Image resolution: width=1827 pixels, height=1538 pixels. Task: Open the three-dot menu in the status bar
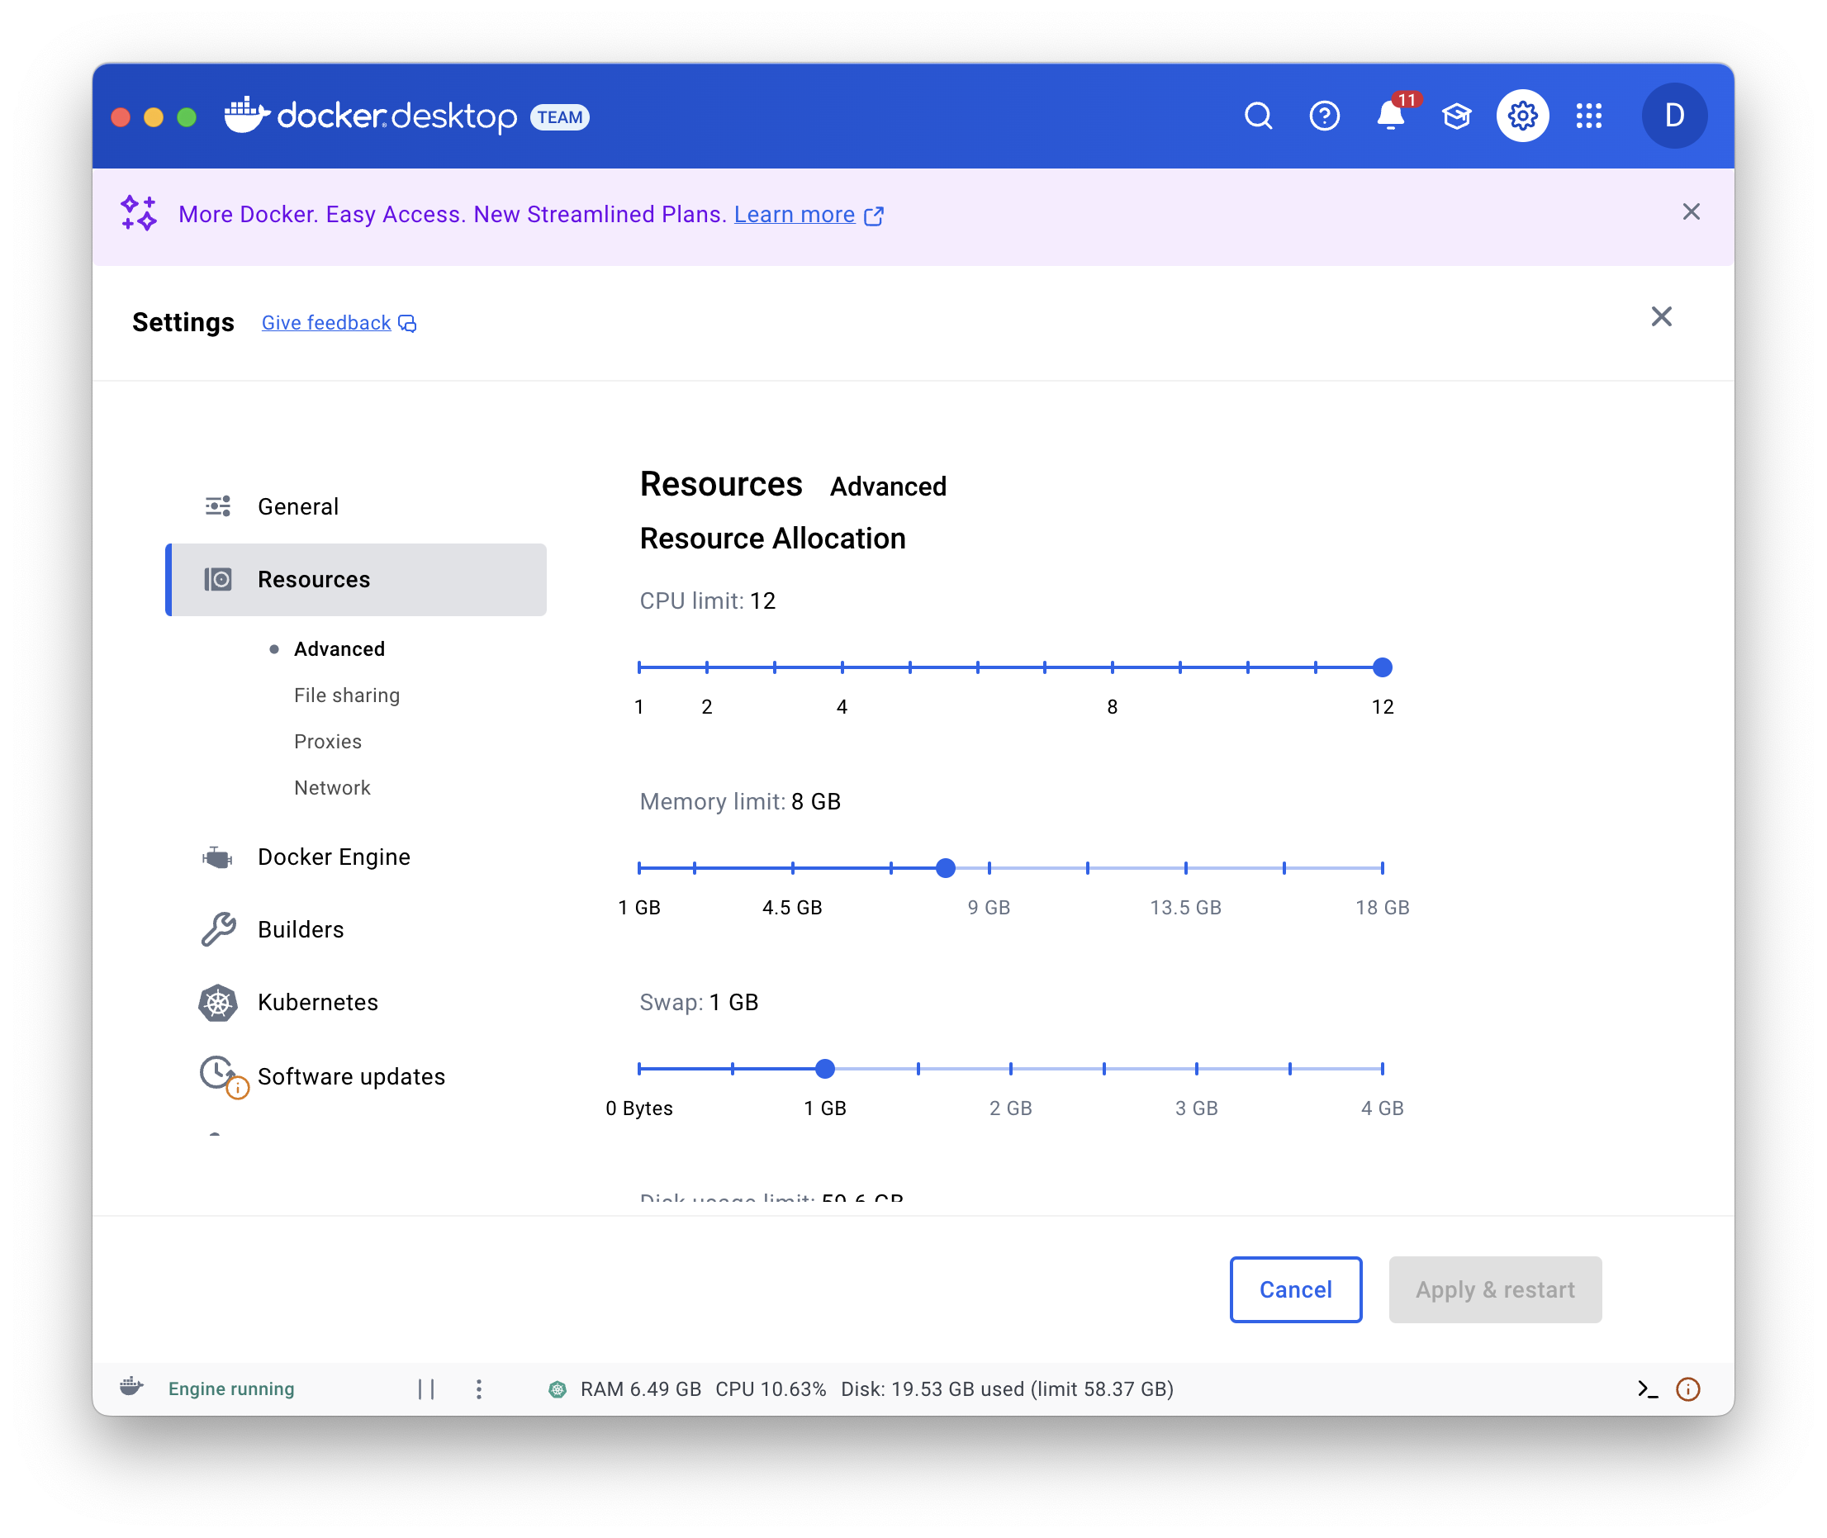click(478, 1389)
